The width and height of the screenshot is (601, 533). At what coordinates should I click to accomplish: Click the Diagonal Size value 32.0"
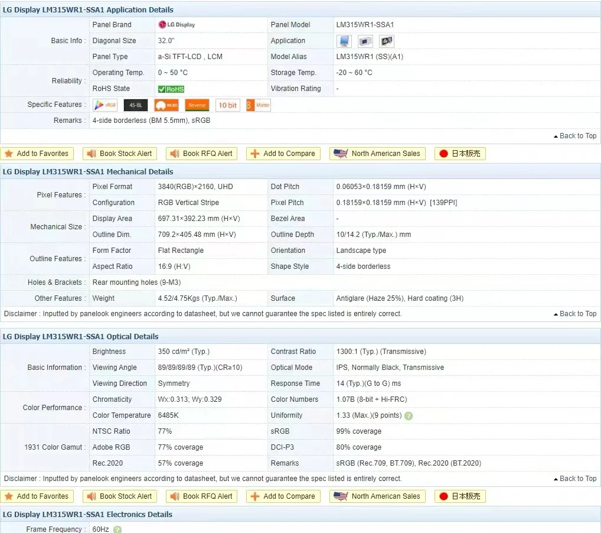tap(166, 41)
